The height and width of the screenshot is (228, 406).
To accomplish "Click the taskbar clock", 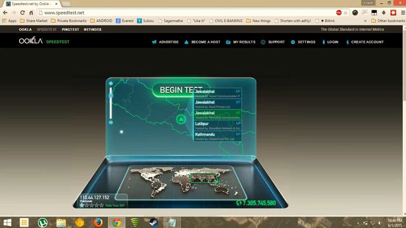I will 395,223.
